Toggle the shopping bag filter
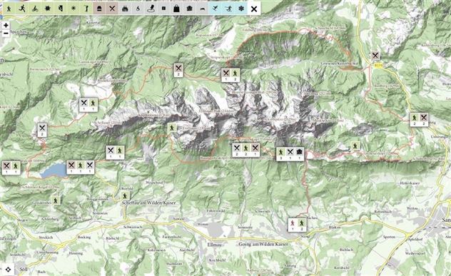451x276 pixels. tap(176, 9)
